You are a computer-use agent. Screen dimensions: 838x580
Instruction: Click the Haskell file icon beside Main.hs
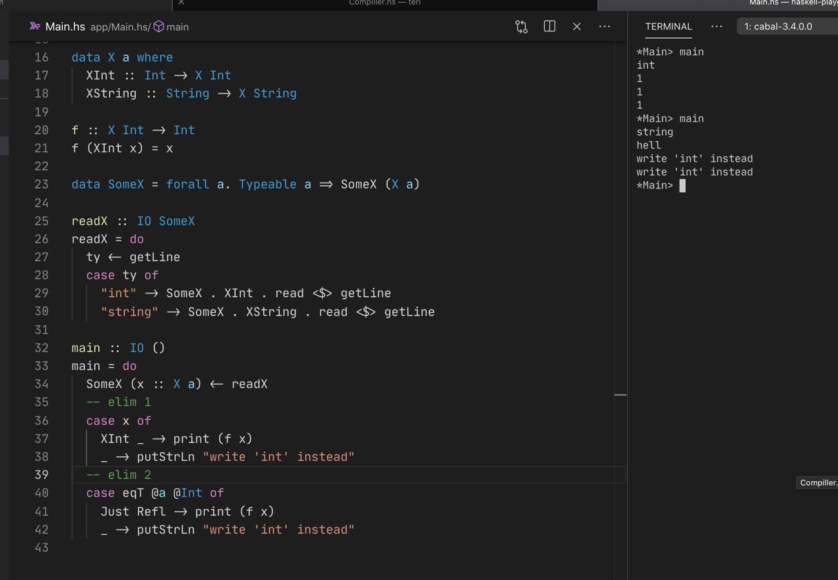(x=35, y=27)
